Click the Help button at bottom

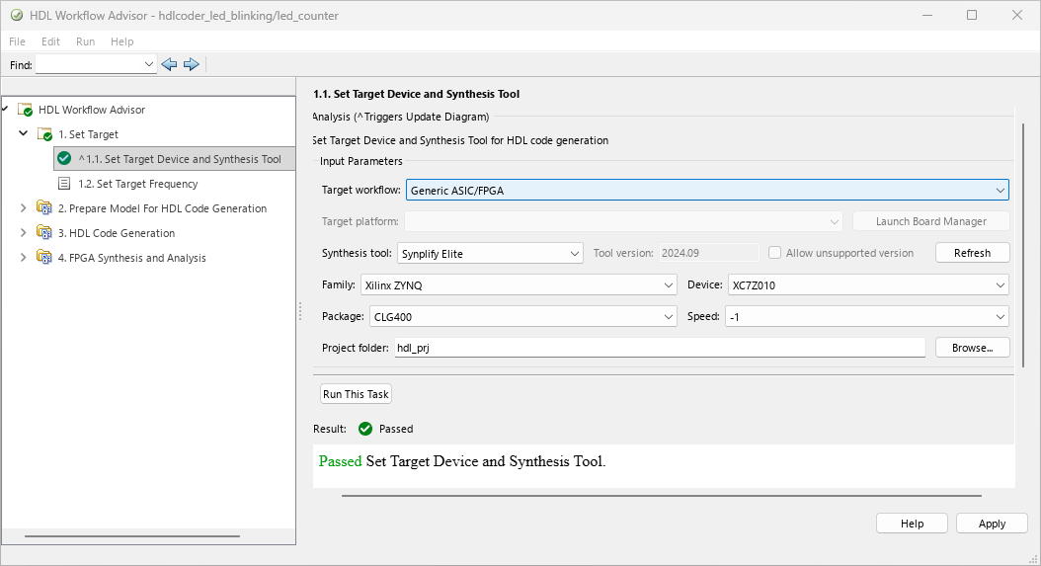912,524
